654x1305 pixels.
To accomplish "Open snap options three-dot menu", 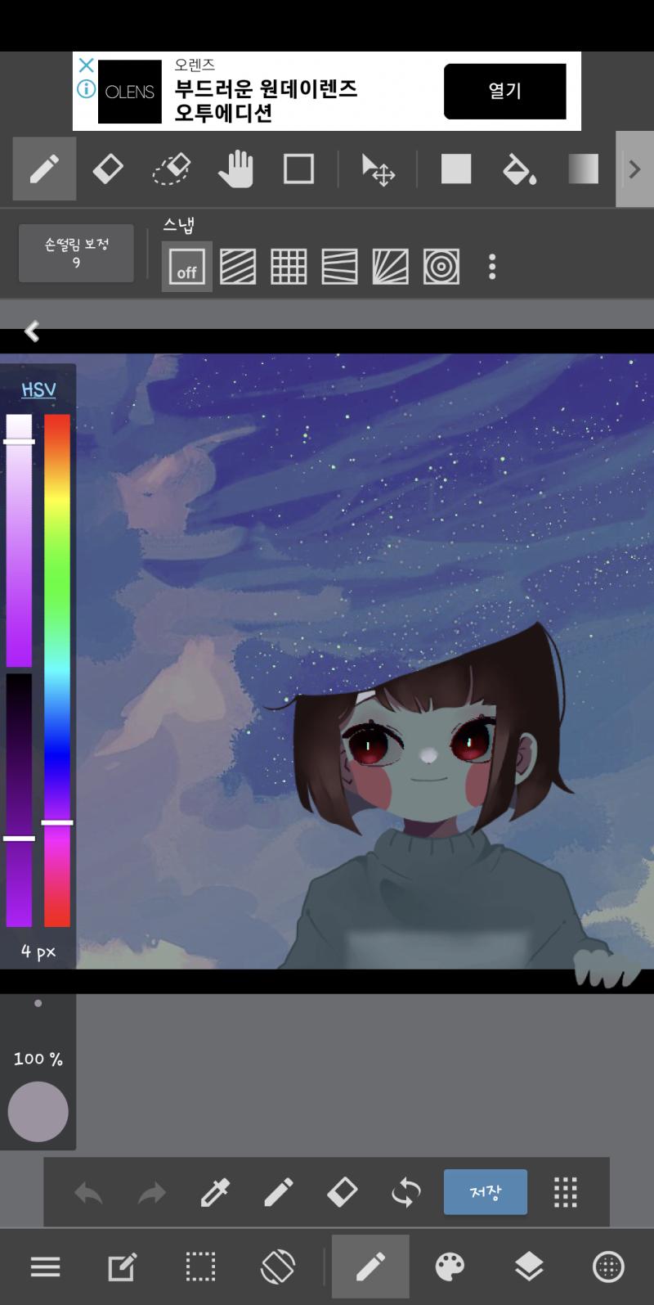I will [492, 267].
